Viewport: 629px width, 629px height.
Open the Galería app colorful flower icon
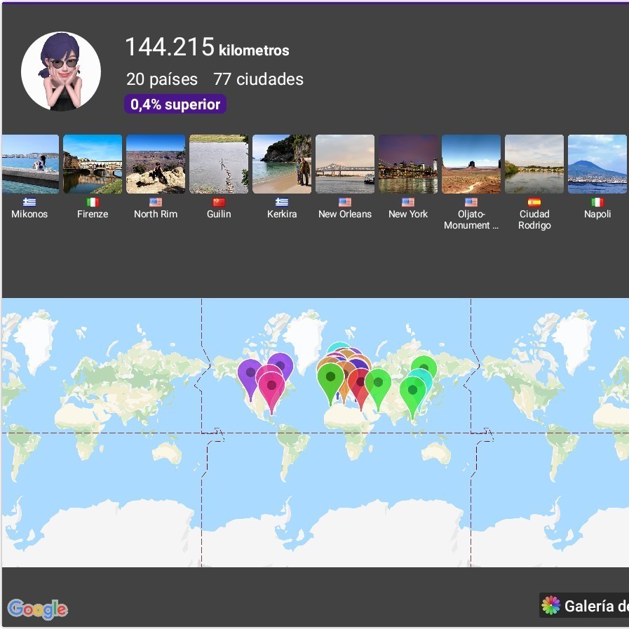tap(551, 606)
